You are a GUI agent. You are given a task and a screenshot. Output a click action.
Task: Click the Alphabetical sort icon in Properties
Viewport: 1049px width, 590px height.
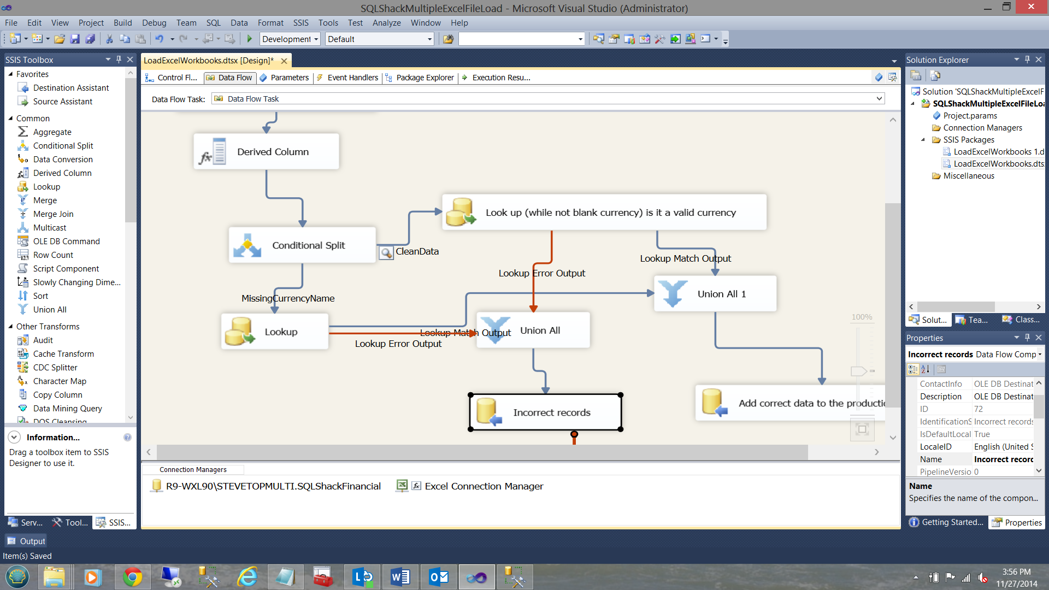point(926,369)
